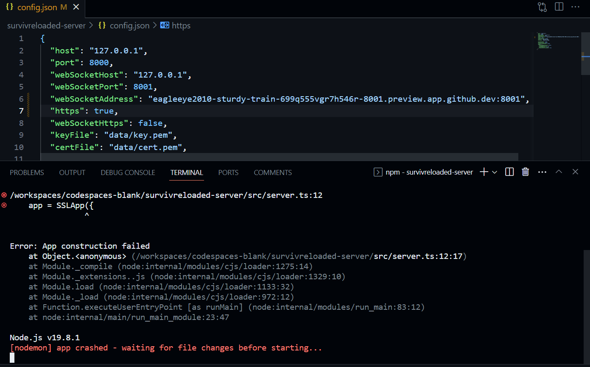Open the editor's More Actions ellipsis menu

tap(575, 7)
